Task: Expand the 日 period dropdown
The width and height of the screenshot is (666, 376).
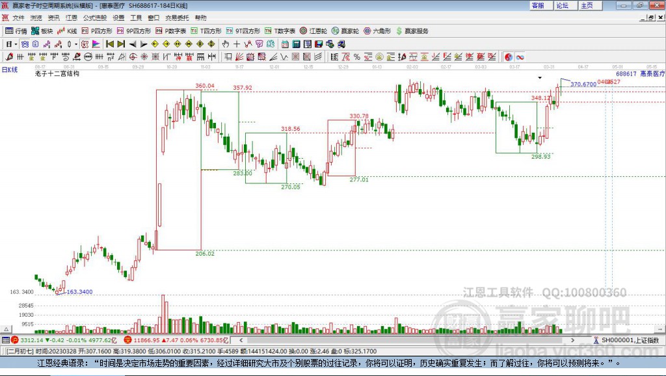Action: [x=16, y=44]
